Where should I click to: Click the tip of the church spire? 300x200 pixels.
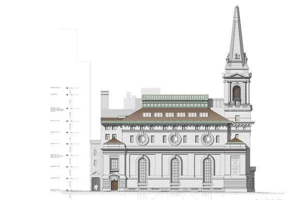coord(237,7)
